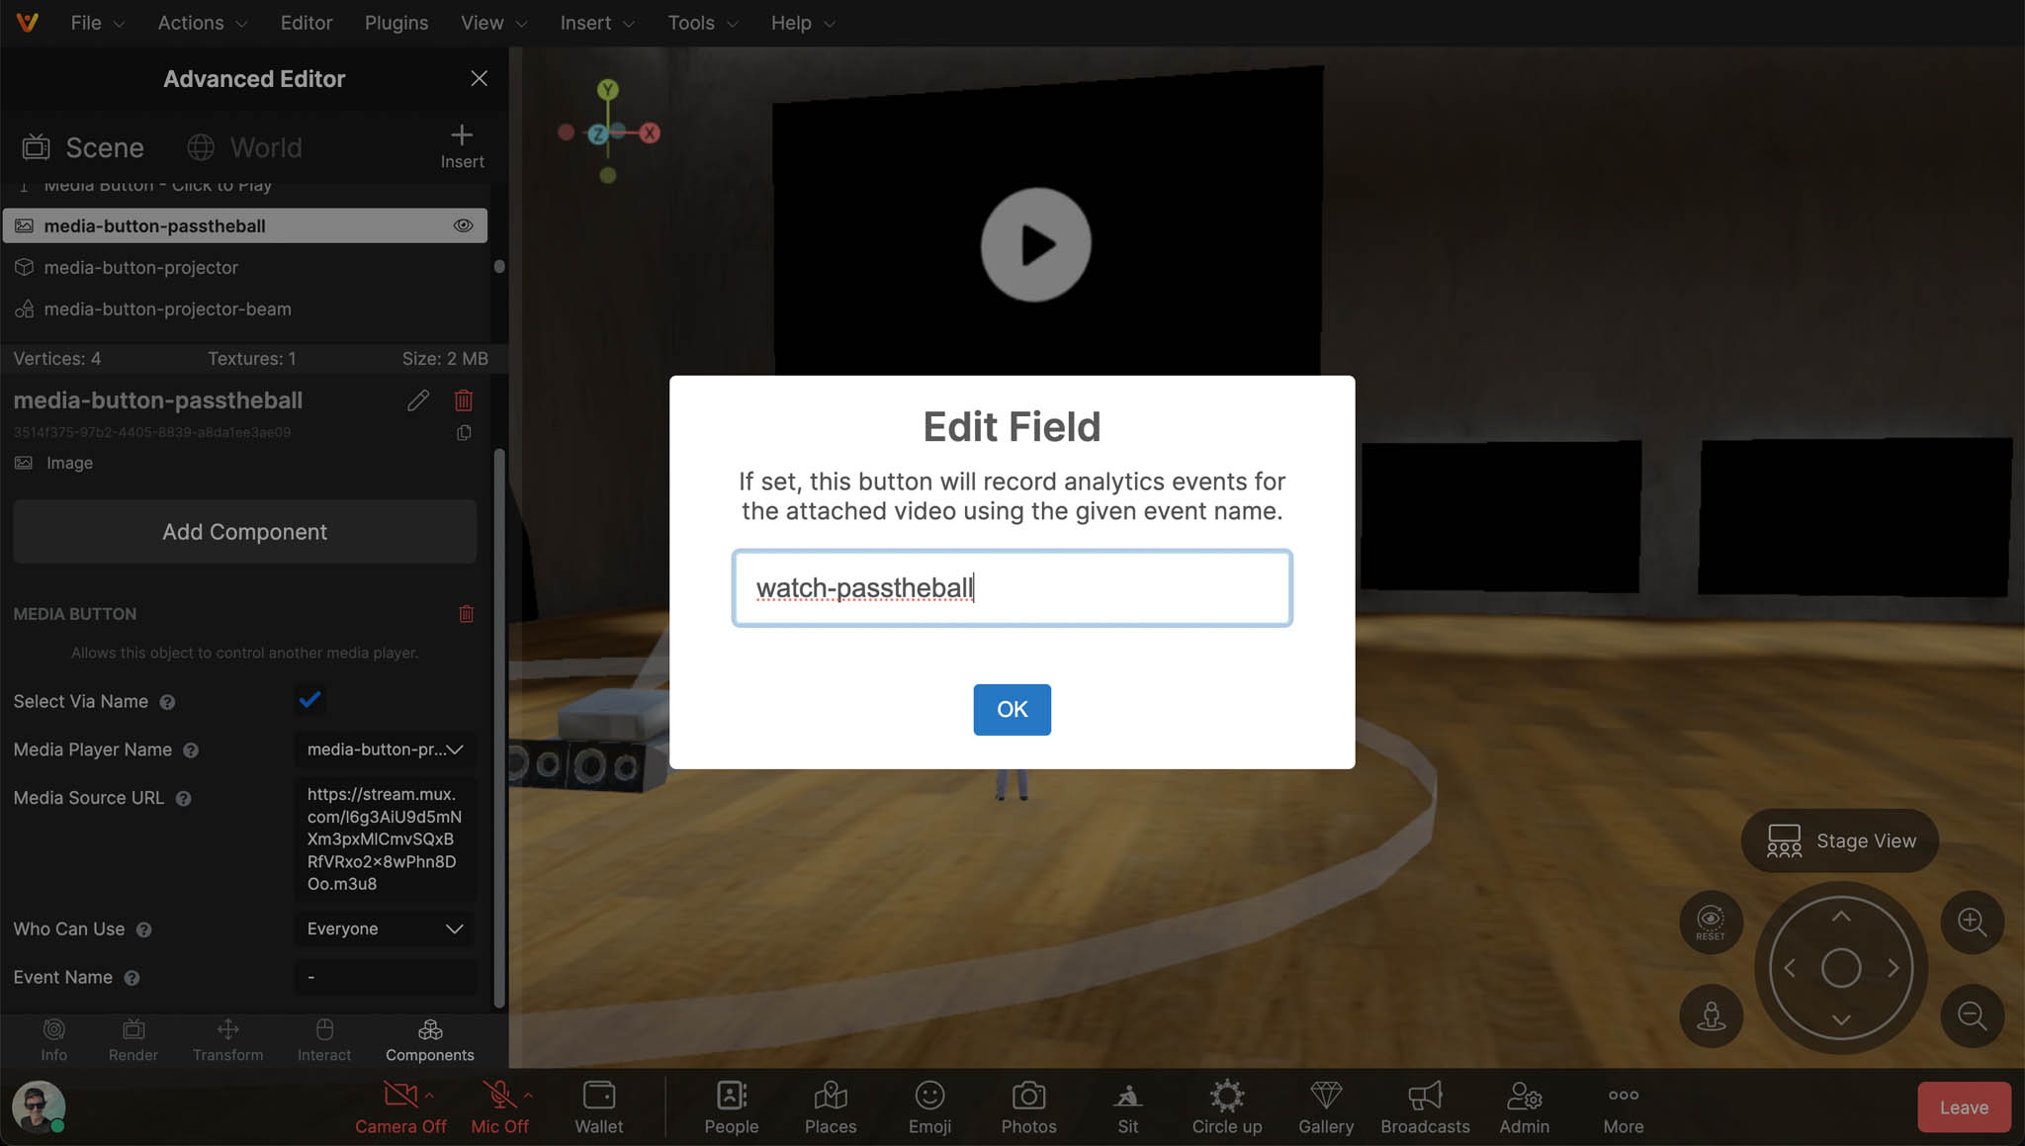Screen dimensions: 2025x1146
Task: Switch to the Interact tab
Action: click(x=324, y=1040)
